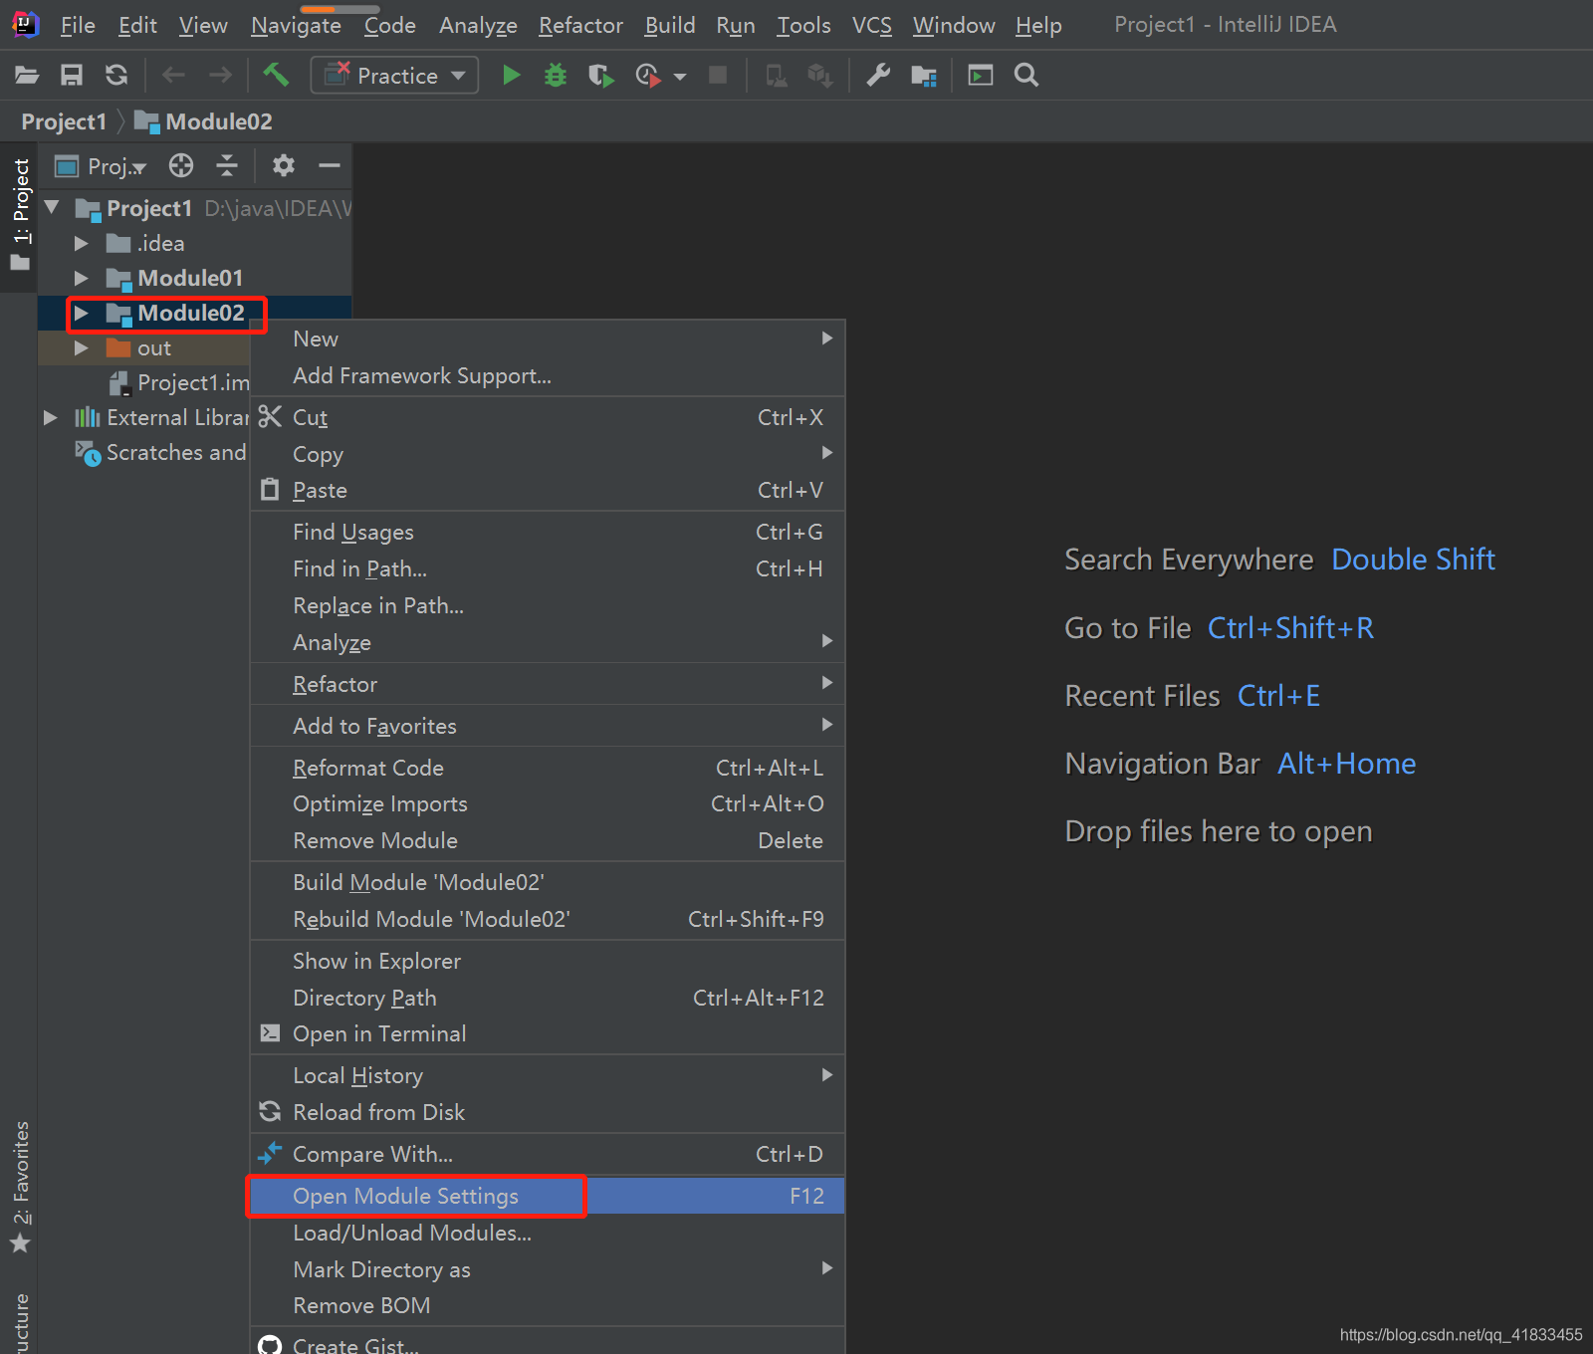
Task: Click the Stop square icon
Action: click(x=717, y=75)
